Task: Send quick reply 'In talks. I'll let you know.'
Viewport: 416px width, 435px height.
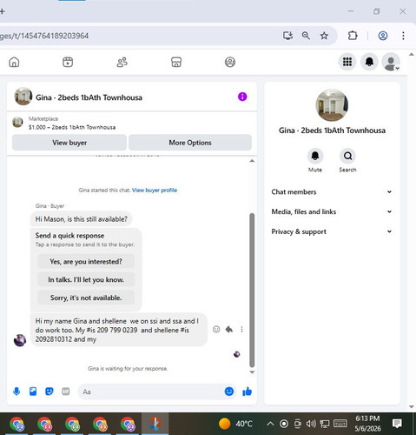Action: (86, 279)
